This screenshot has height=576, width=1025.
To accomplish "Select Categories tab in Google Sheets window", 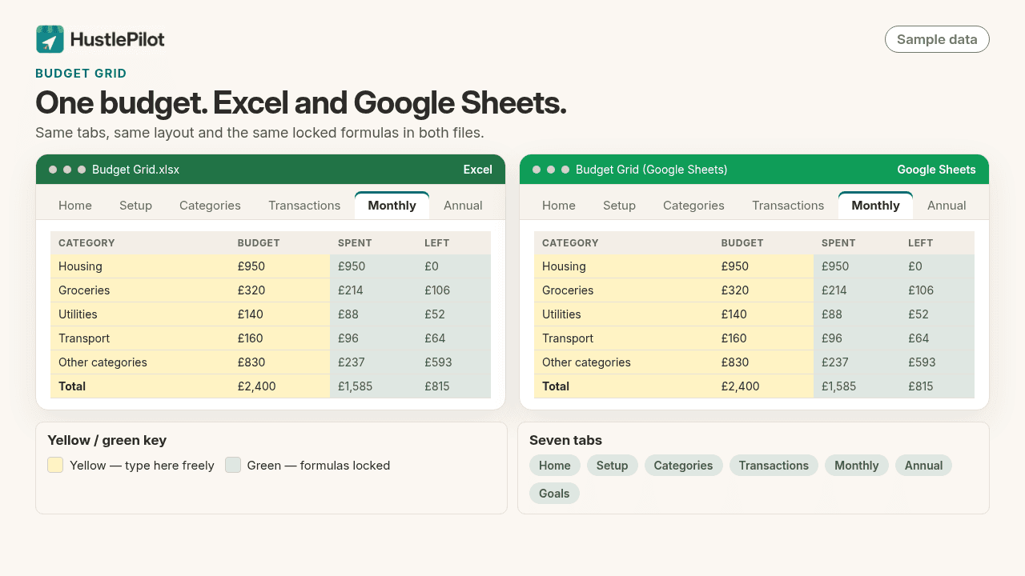I will 693,206.
